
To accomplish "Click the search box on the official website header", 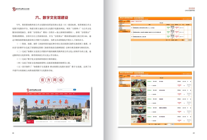I will coord(65,90).
